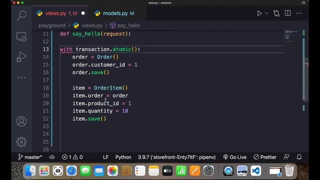Open notifications bell icon
This screenshot has width=320, height=180.
pos(299,157)
